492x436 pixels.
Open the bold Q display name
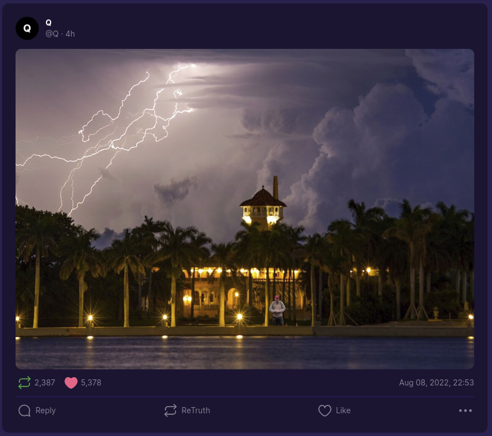[49, 23]
